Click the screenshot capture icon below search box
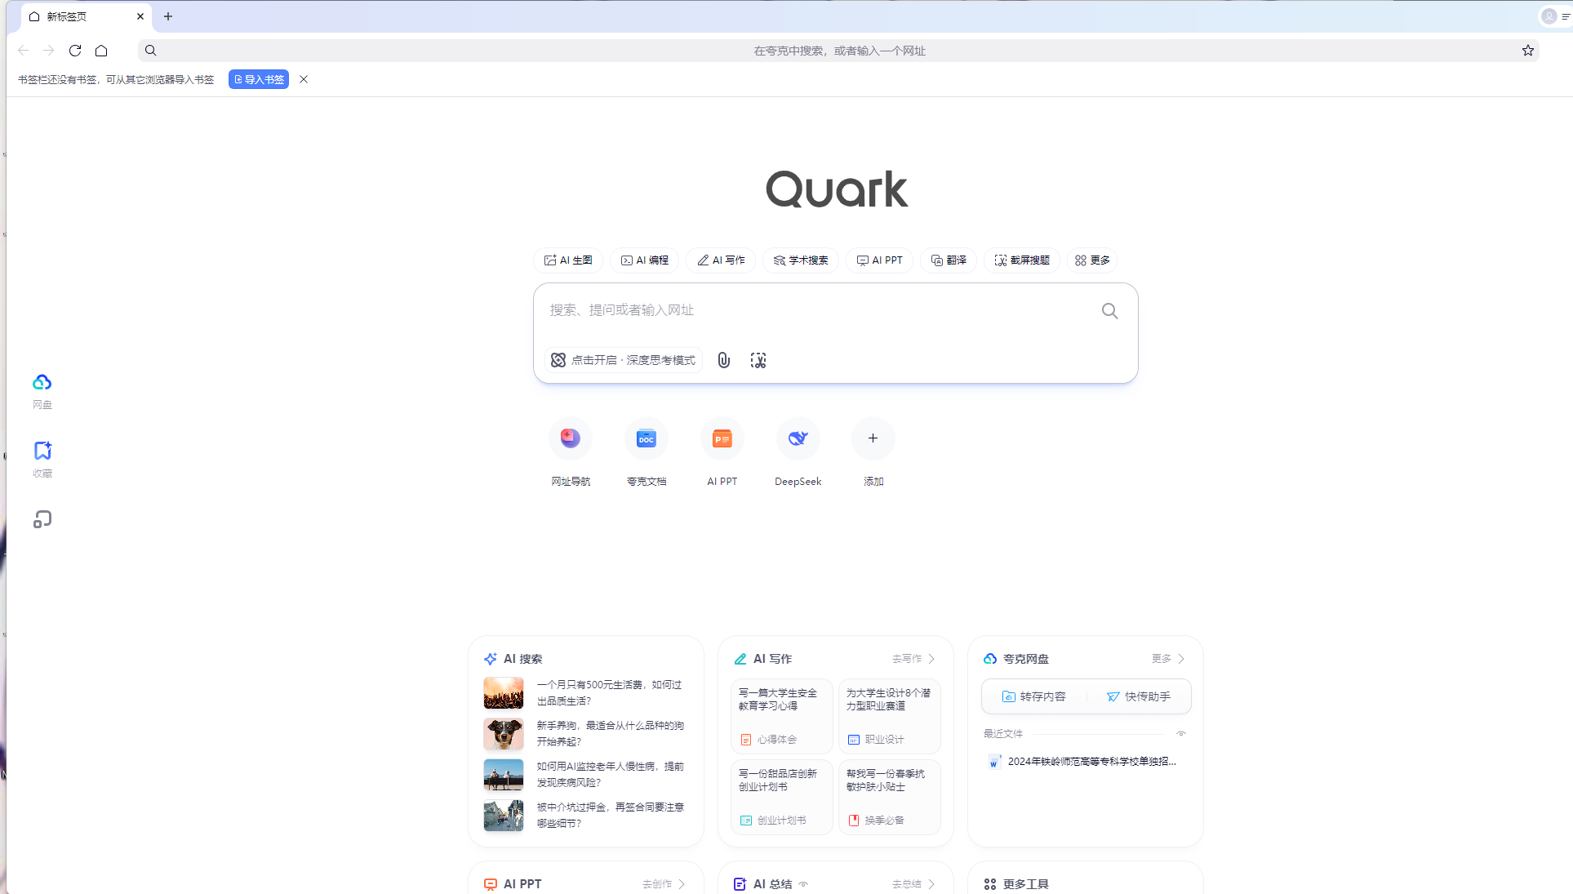 (x=758, y=360)
